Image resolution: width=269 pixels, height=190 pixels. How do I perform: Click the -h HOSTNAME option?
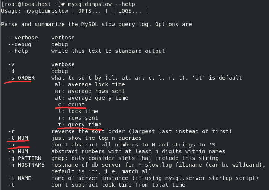[26, 165]
